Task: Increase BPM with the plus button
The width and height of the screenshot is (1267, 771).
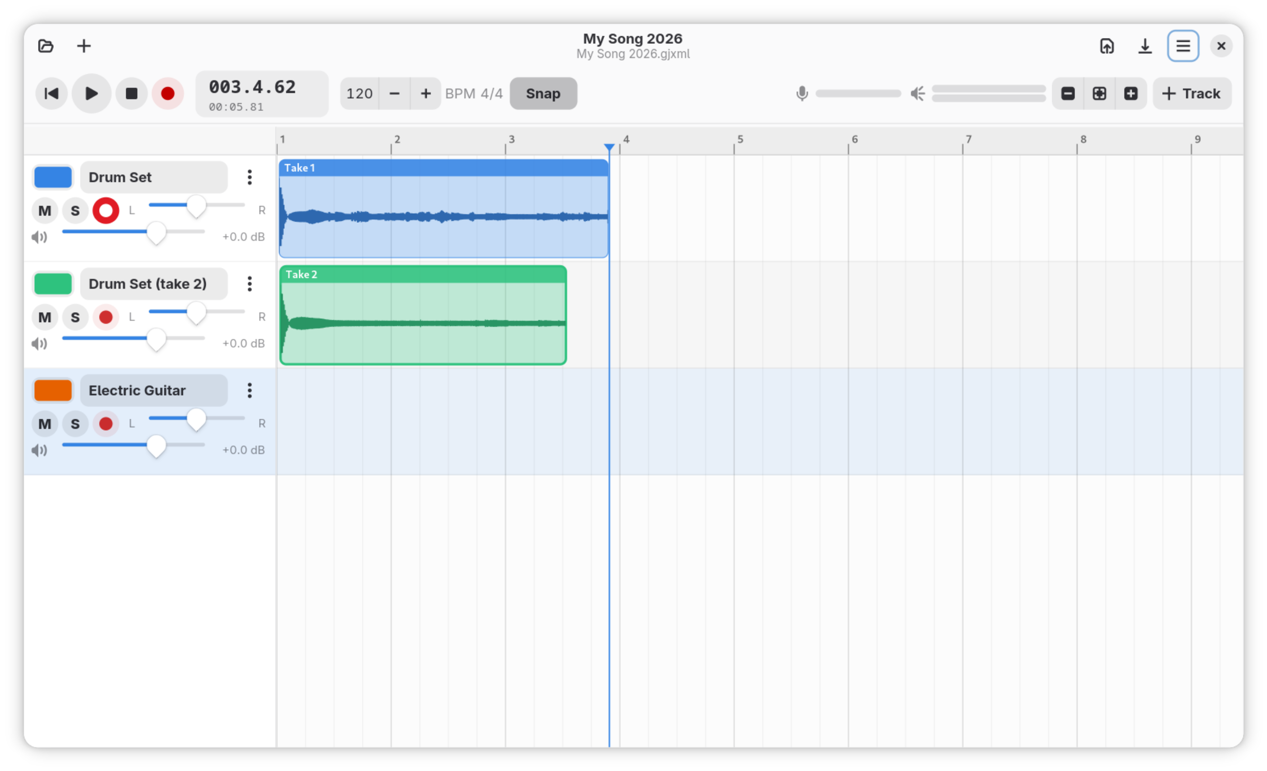Action: pyautogui.click(x=425, y=93)
